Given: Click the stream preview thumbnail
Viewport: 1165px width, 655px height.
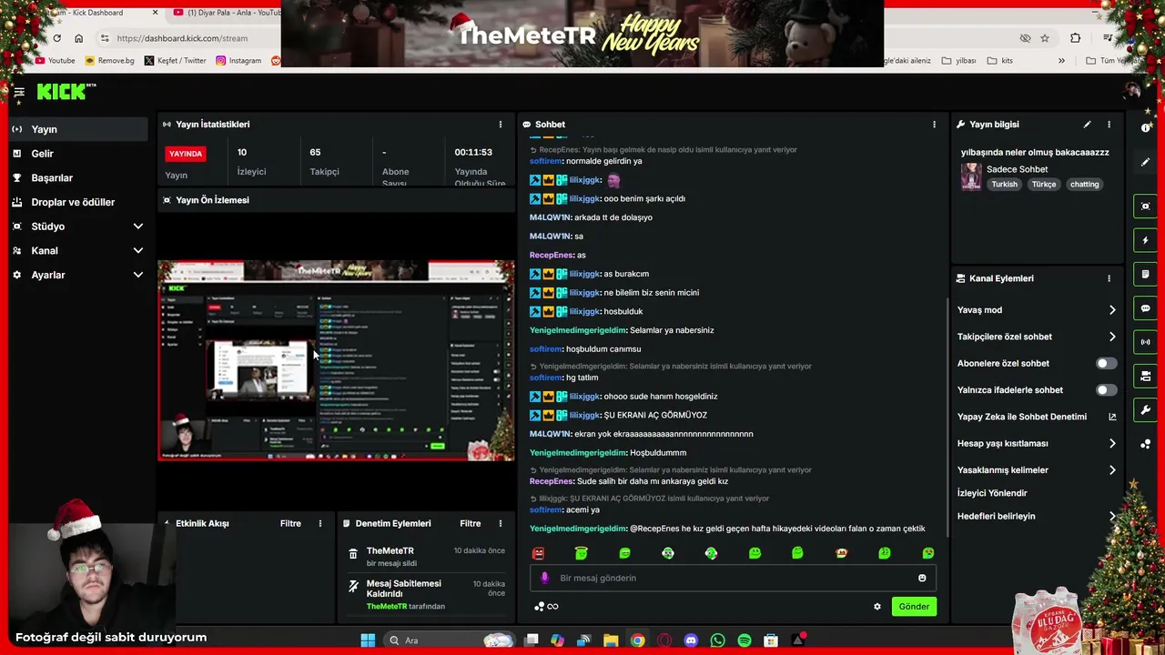Looking at the screenshot, I should click(336, 360).
